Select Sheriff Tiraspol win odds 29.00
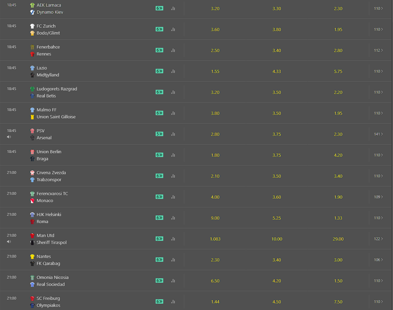Image resolution: width=393 pixels, height=310 pixels. [x=338, y=239]
